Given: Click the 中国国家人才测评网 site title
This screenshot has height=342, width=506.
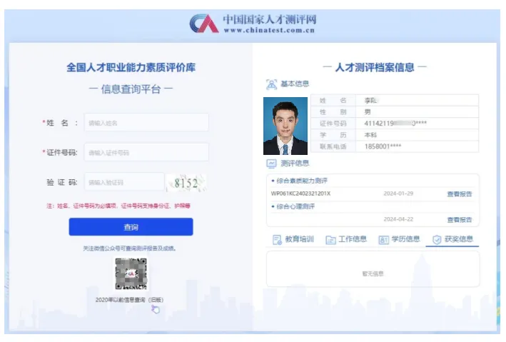Looking at the screenshot, I should click(270, 20).
